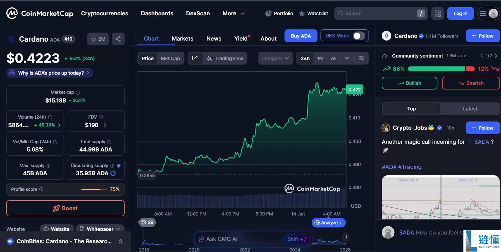Screen dimensions: 501x252
Task: Click Cardano avatar in community panel
Action: (387, 36)
